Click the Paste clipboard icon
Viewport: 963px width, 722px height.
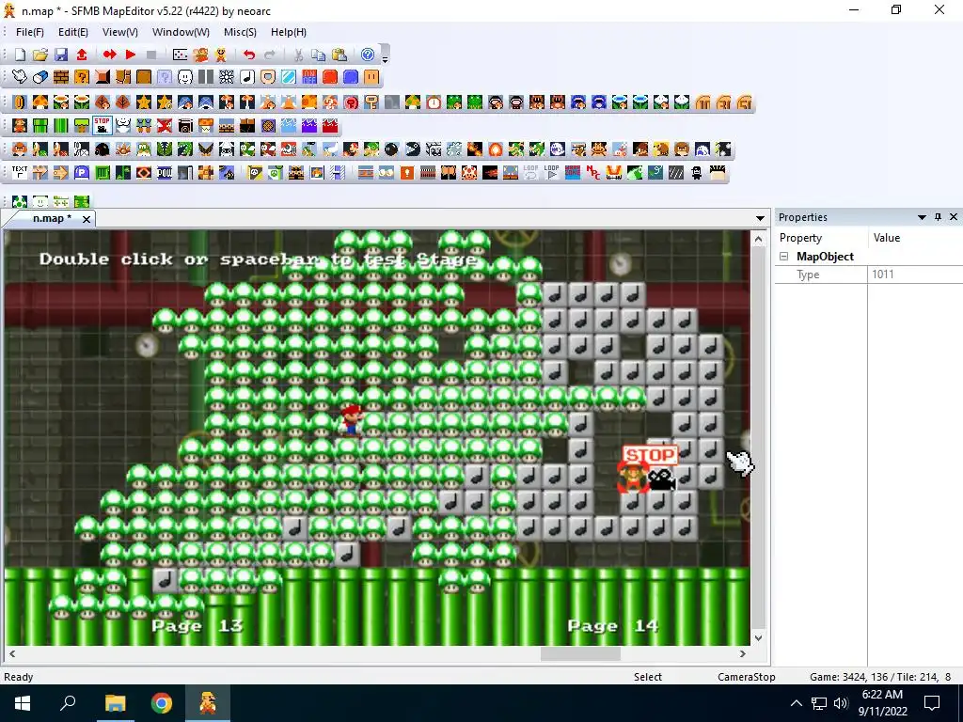coord(339,55)
